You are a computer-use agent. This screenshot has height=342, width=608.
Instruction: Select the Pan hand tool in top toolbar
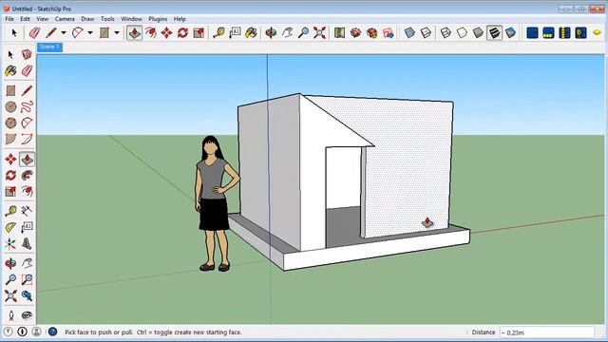(x=287, y=33)
